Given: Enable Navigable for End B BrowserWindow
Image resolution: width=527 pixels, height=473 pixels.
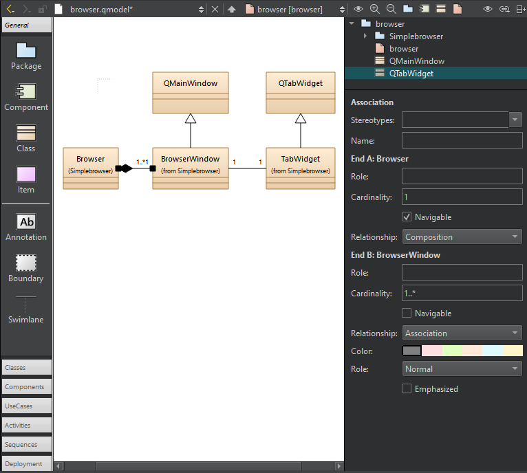Looking at the screenshot, I should click(x=407, y=313).
